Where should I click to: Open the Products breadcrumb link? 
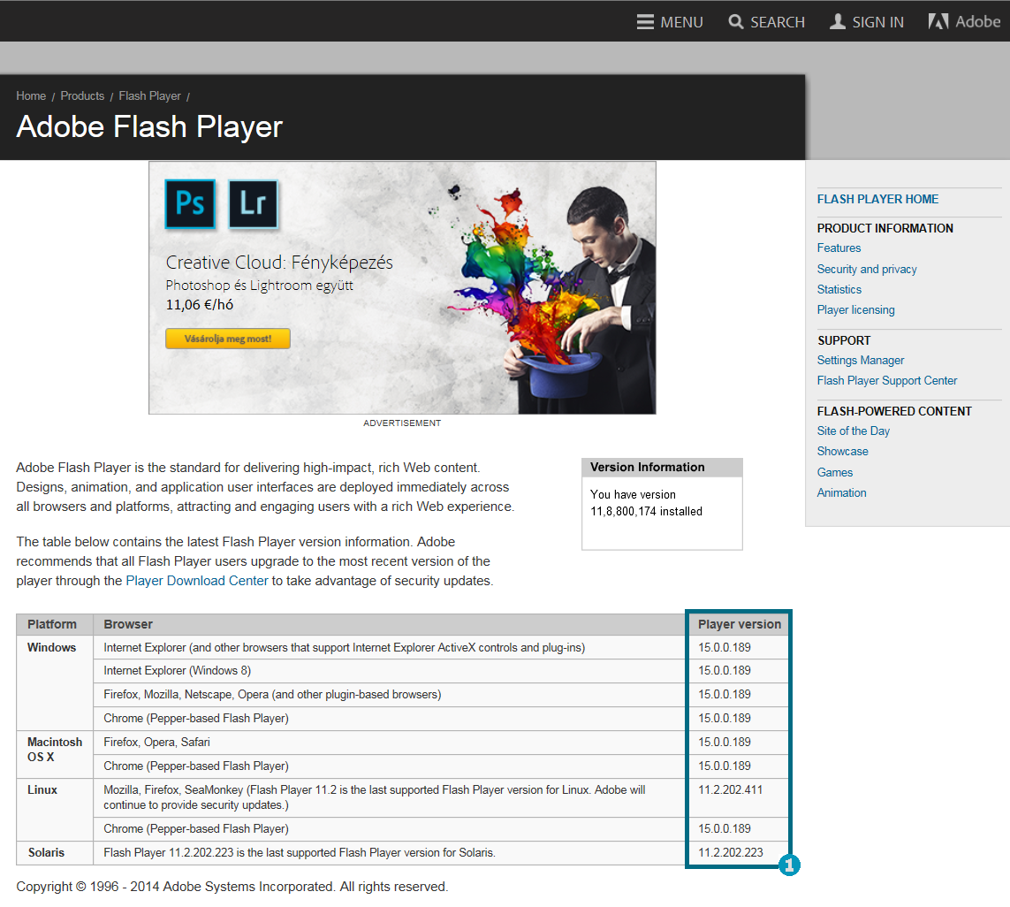82,95
